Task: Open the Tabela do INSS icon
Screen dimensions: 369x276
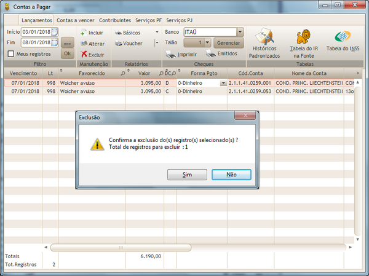Action: click(x=343, y=37)
